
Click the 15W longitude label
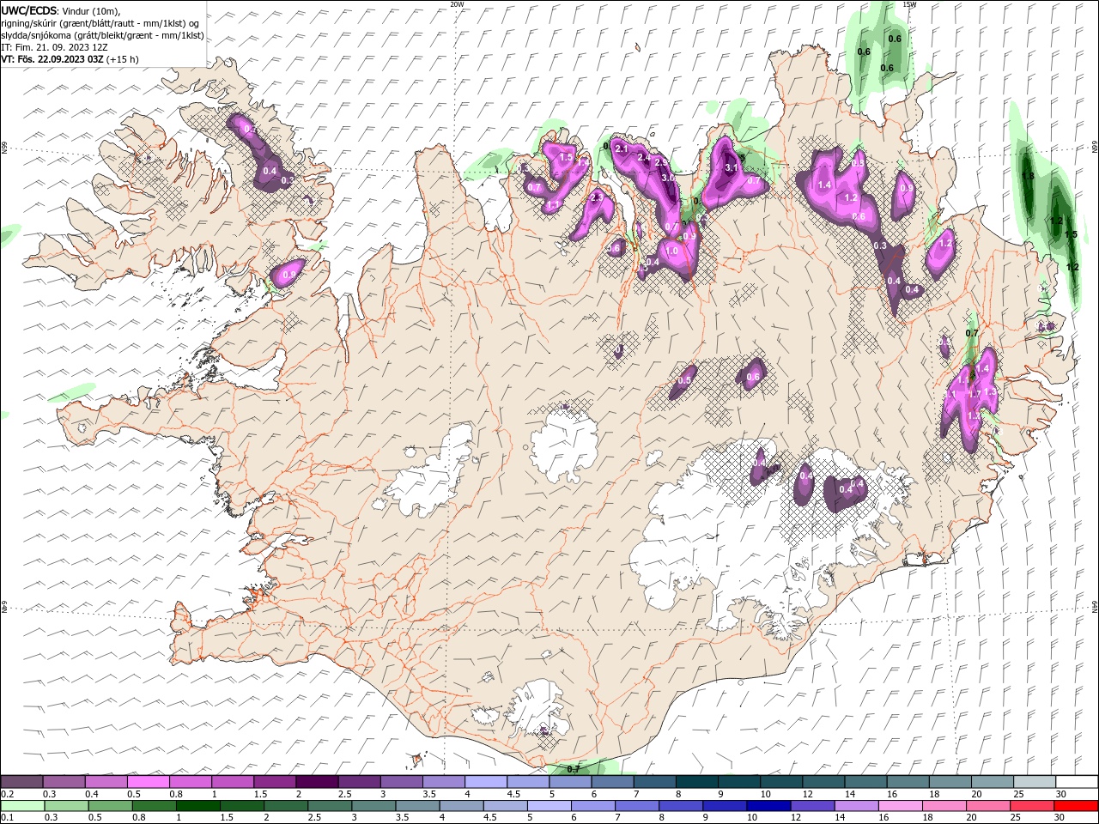click(910, 4)
